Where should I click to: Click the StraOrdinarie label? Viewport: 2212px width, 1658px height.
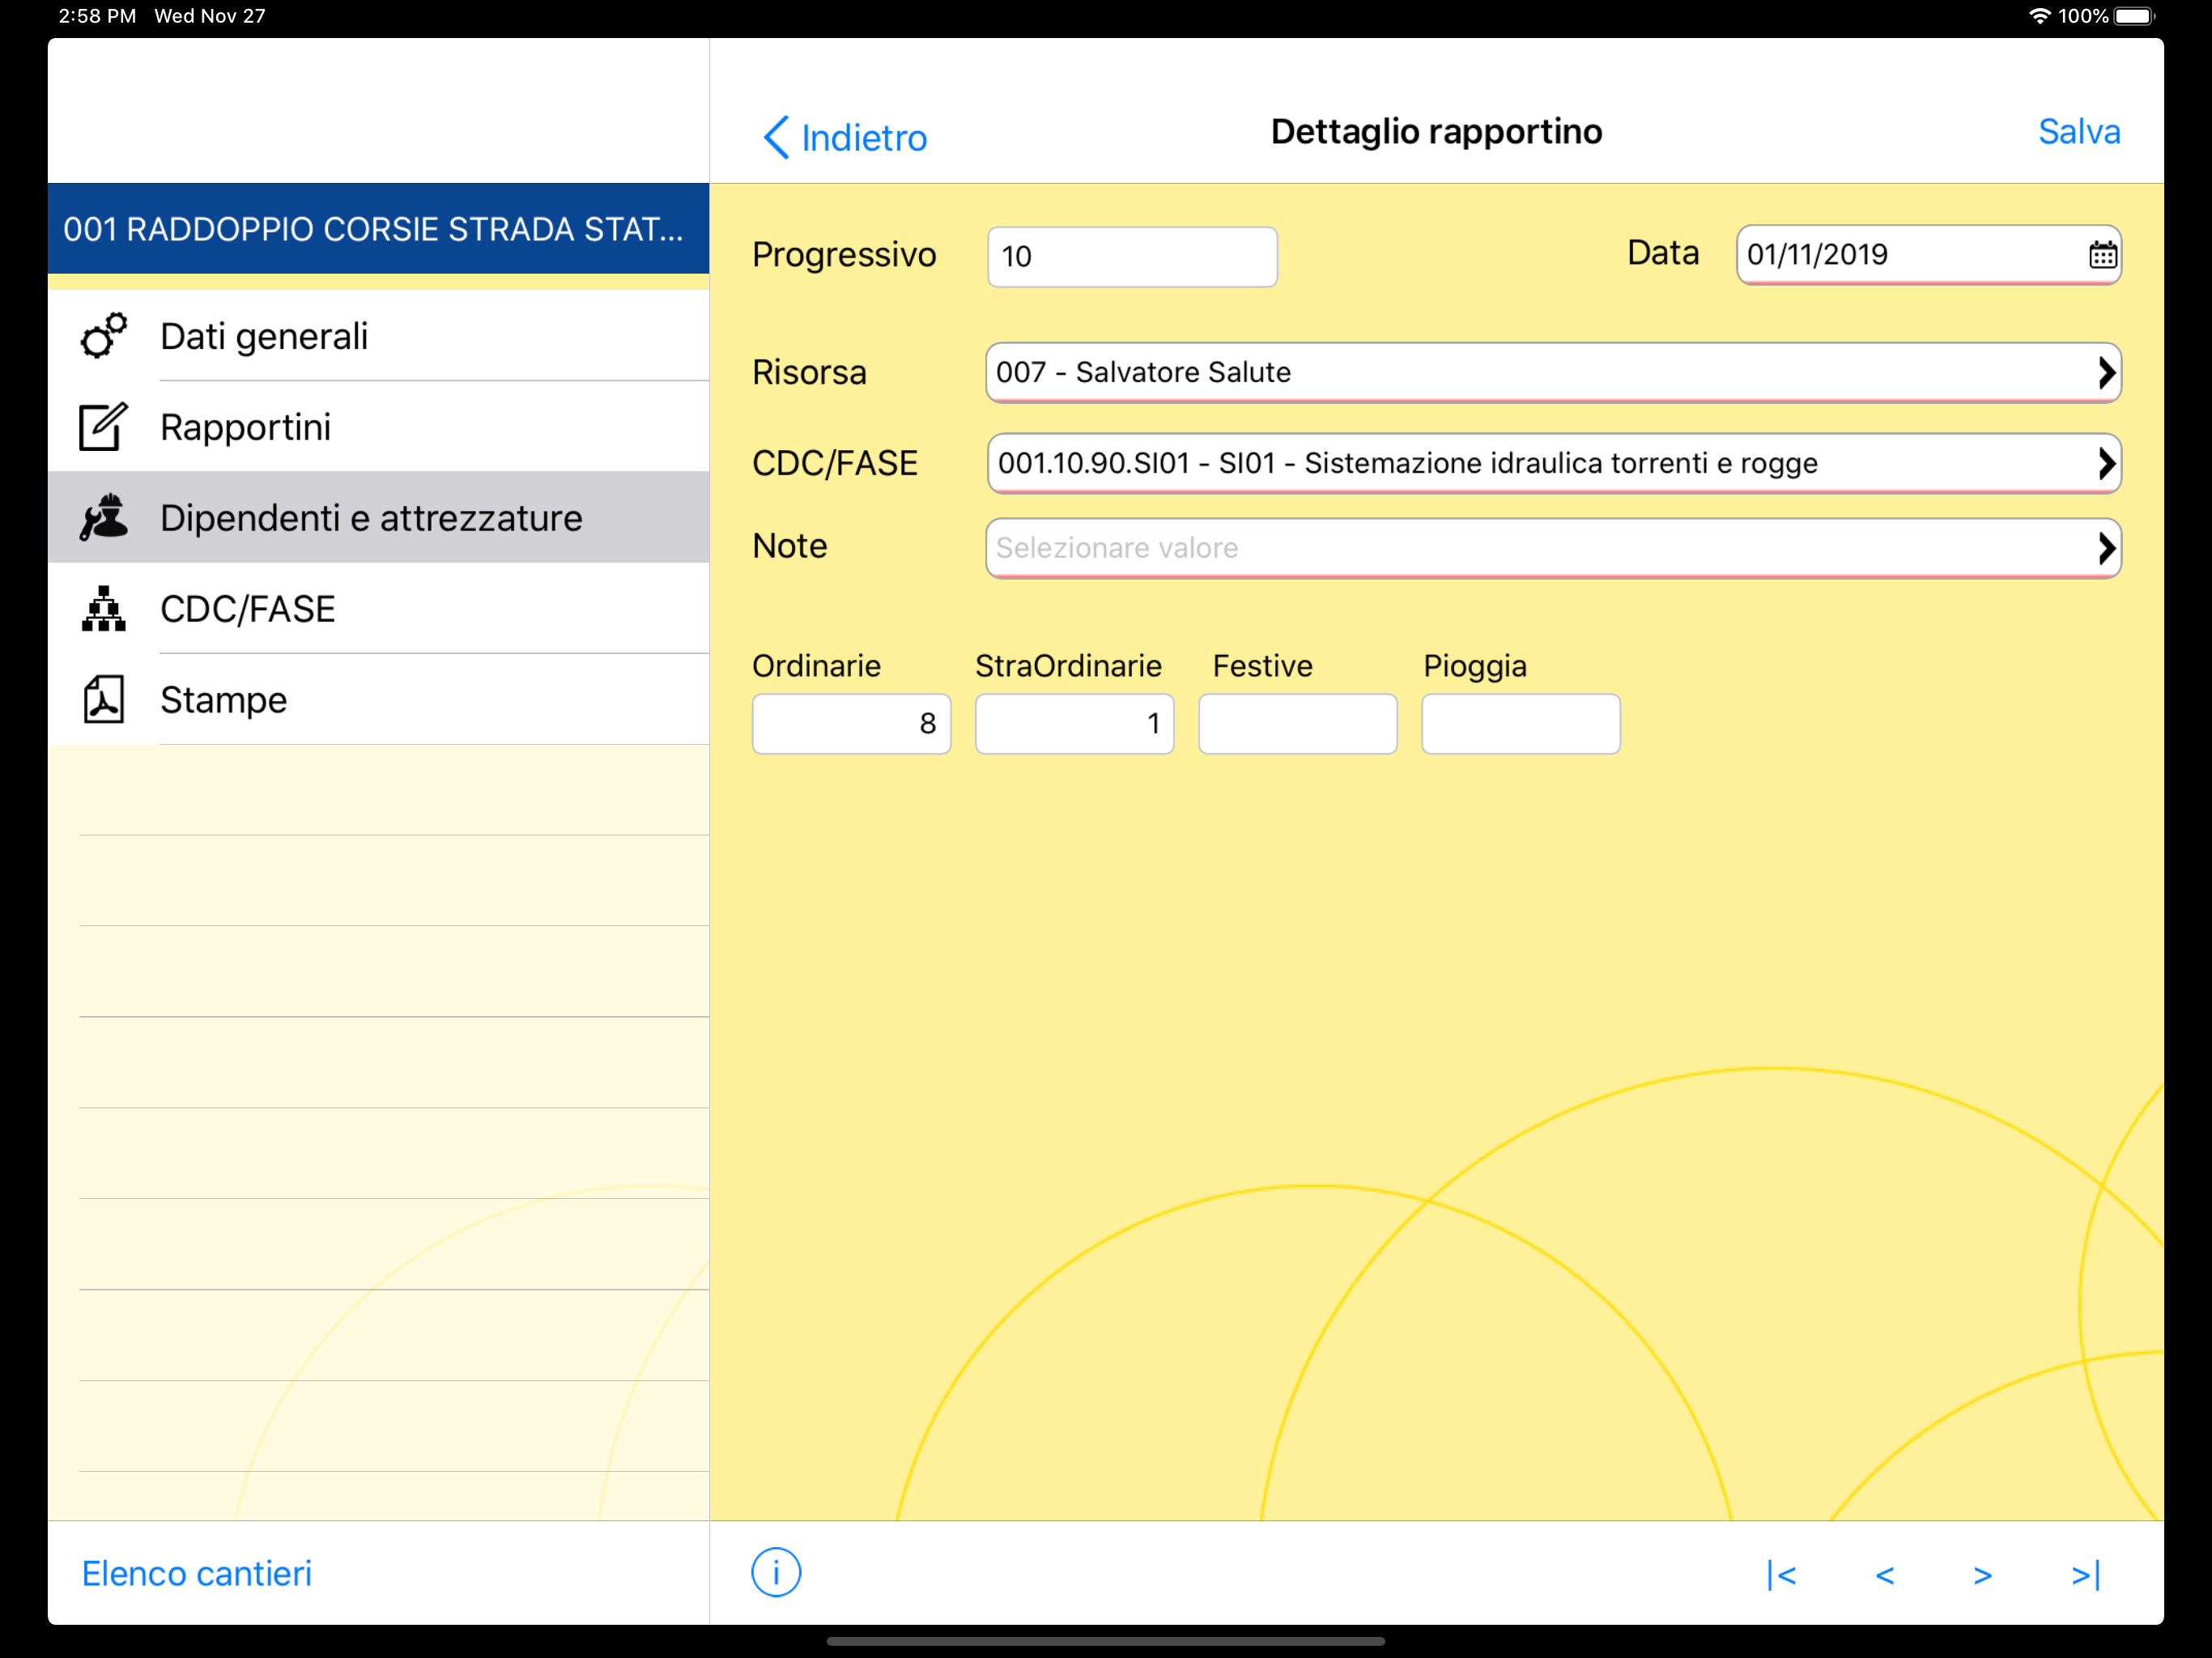(1068, 666)
